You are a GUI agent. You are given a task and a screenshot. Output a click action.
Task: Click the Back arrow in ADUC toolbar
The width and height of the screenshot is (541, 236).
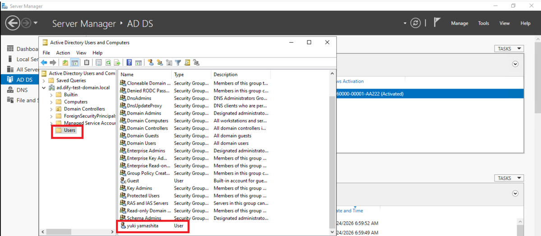tap(44, 62)
